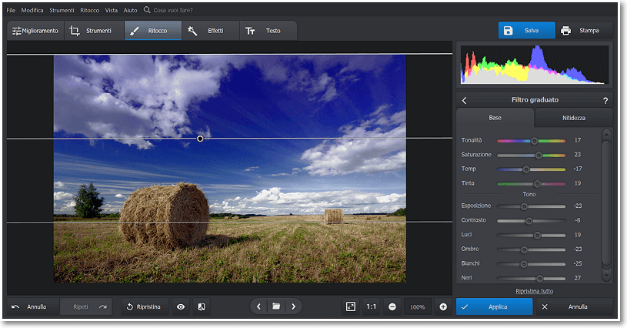The width and height of the screenshot is (627, 328).
Task: Switch to the Testo tab
Action: [x=268, y=31]
